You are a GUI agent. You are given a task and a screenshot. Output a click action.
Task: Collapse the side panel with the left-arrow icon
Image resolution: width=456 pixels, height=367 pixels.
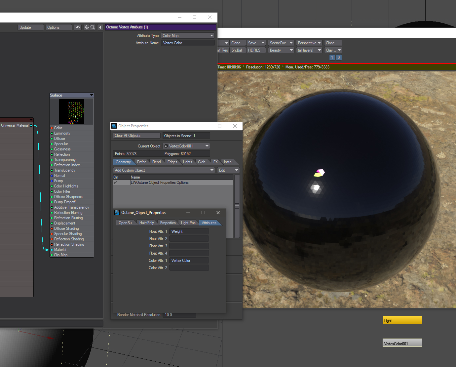[x=100, y=27]
